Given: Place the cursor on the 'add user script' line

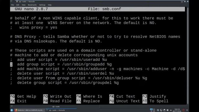Looking at the screenshot, I should coord(58,60).
